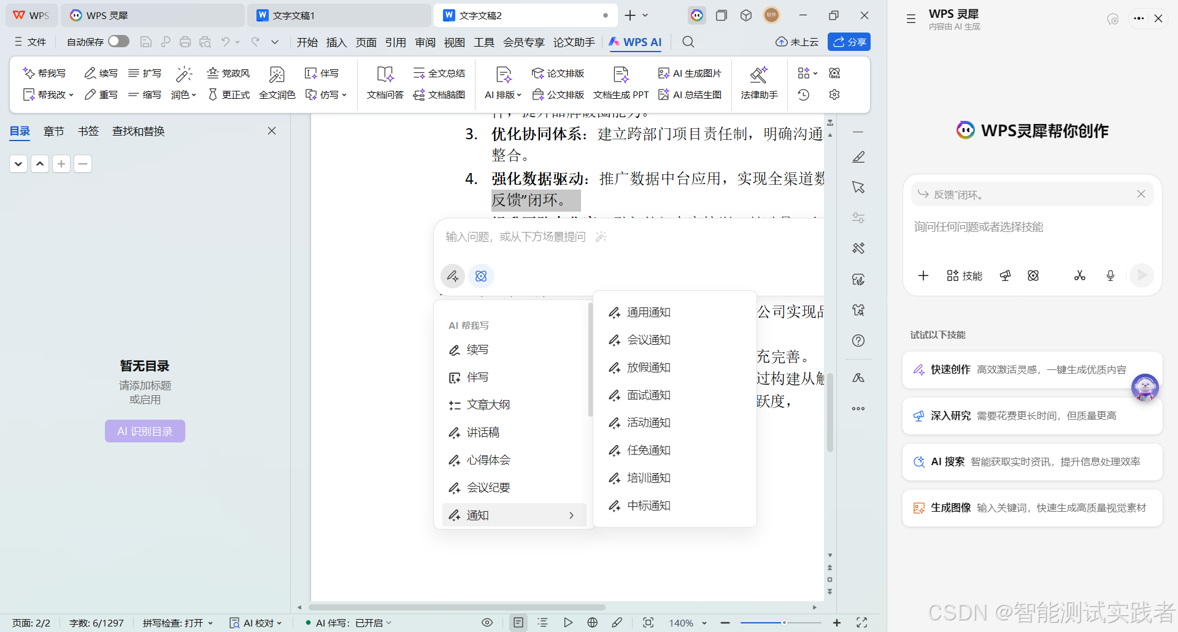Select the 全文总结 feature
This screenshot has width=1178, height=632.
pyautogui.click(x=439, y=73)
